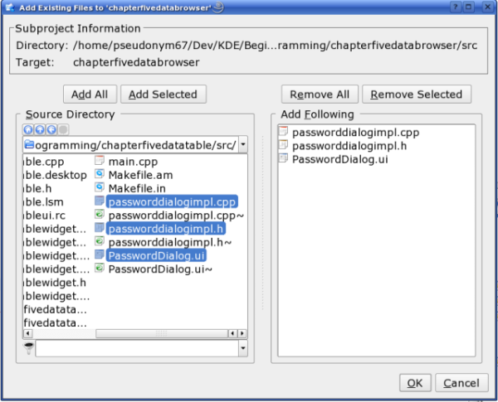Image resolution: width=498 pixels, height=402 pixels.
Task: Select passworddialogimpl.cpp in Add Following list
Action: 355,133
